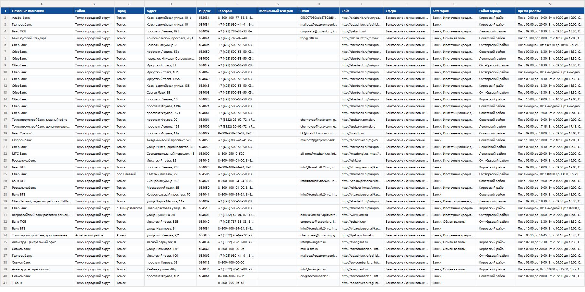Click site cell 'http://www.vbrr.ru'
The height and width of the screenshot is (292, 585).
coord(362,215)
